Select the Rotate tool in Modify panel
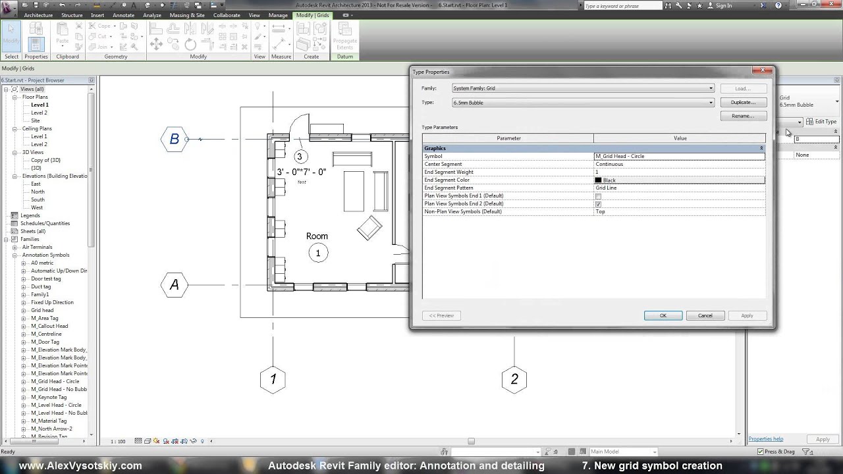Image resolution: width=843 pixels, height=474 pixels. (190, 44)
